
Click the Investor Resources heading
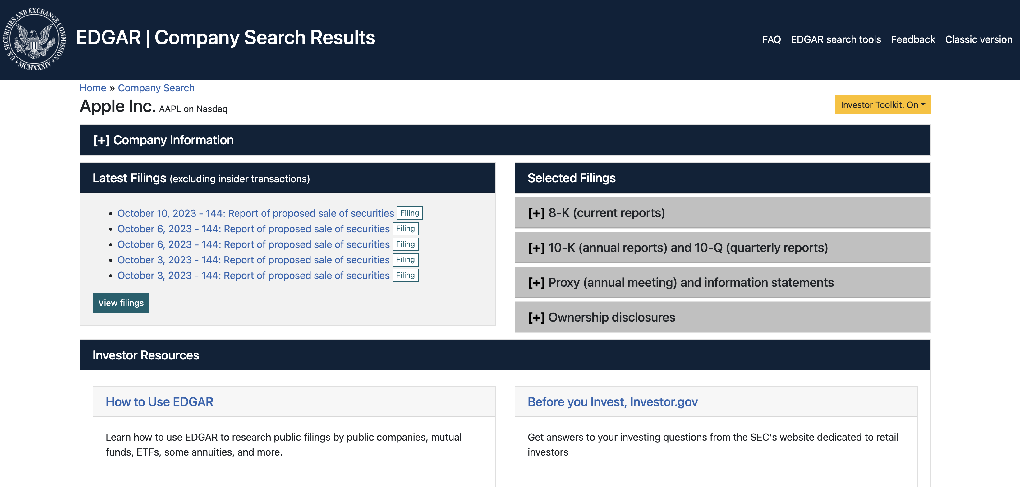[x=146, y=355]
